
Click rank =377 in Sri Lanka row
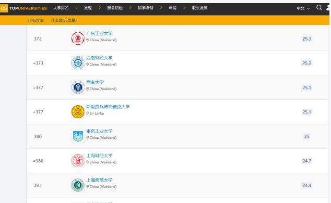coord(38,112)
